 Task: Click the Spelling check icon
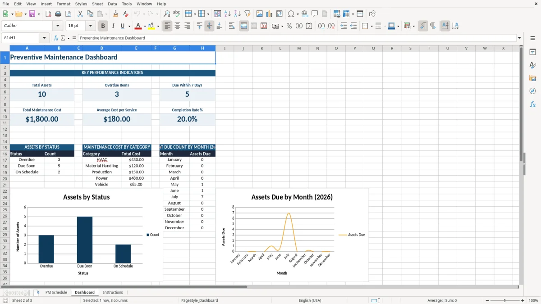tap(177, 14)
